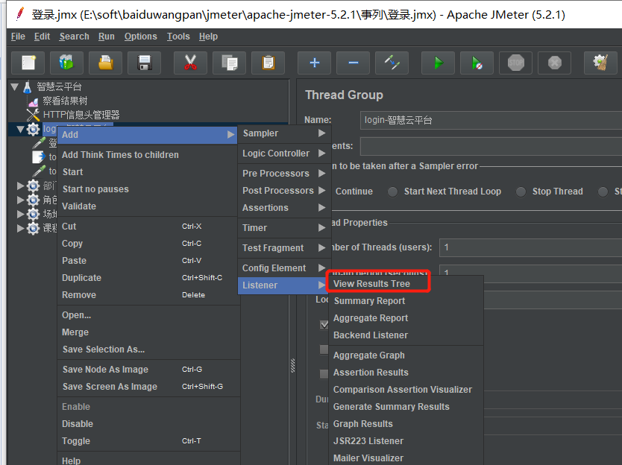Click the Paste clipboard icon
622x465 pixels.
[268, 63]
